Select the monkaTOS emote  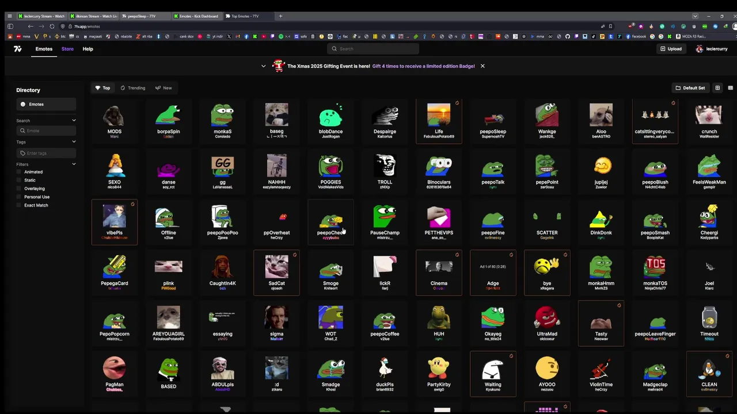tap(655, 273)
